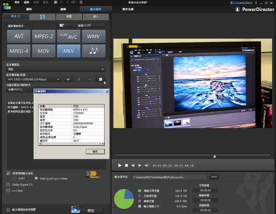The image size is (276, 214).
Task: Pick the H.264 AVC format button
Action: tap(69, 36)
